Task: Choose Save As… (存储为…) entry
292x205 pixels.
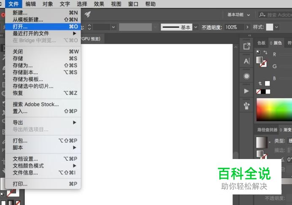Action: (x=43, y=65)
